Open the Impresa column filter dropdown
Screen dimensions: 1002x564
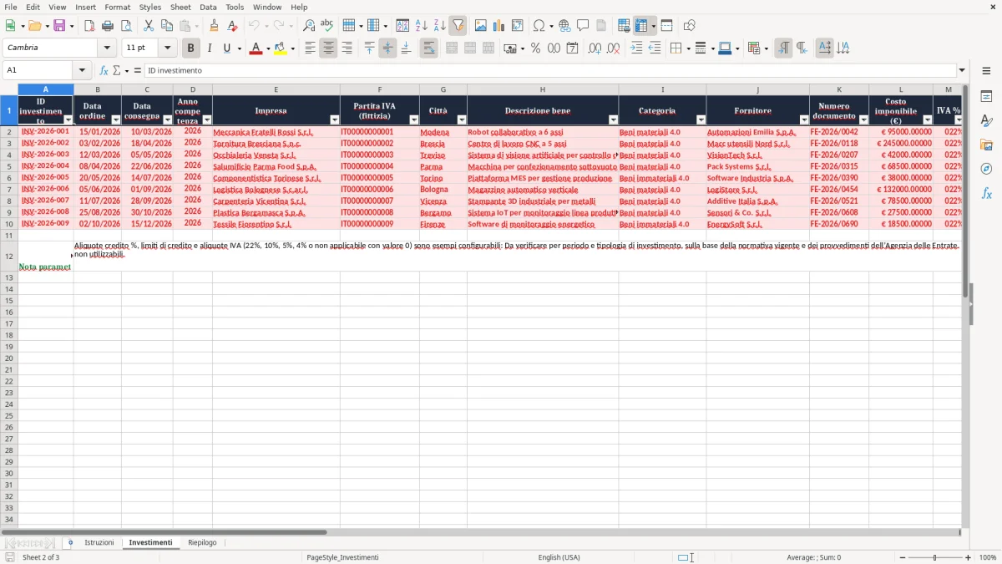tap(334, 120)
